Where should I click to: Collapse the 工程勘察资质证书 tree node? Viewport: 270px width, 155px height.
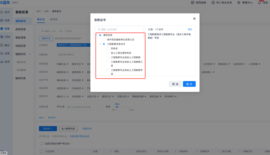(x=101, y=44)
